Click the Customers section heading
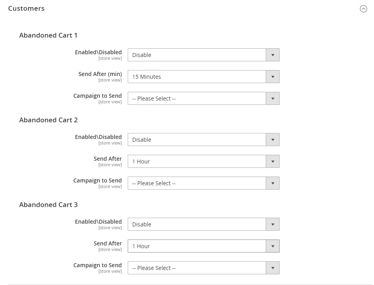Image resolution: width=374 pixels, height=285 pixels. (26, 8)
